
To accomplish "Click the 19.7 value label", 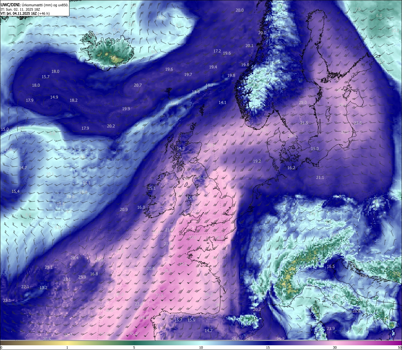I will pos(188,74).
